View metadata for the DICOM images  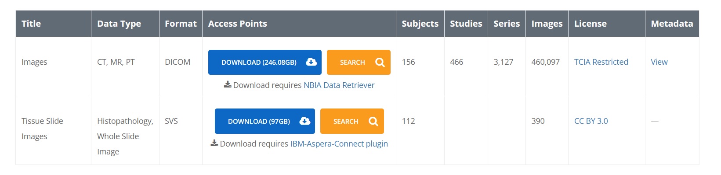point(659,62)
